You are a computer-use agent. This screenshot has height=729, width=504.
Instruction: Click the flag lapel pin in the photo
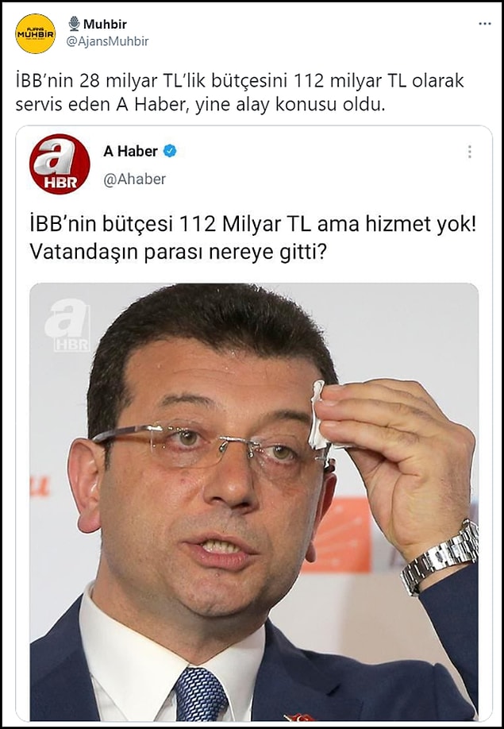click(298, 716)
